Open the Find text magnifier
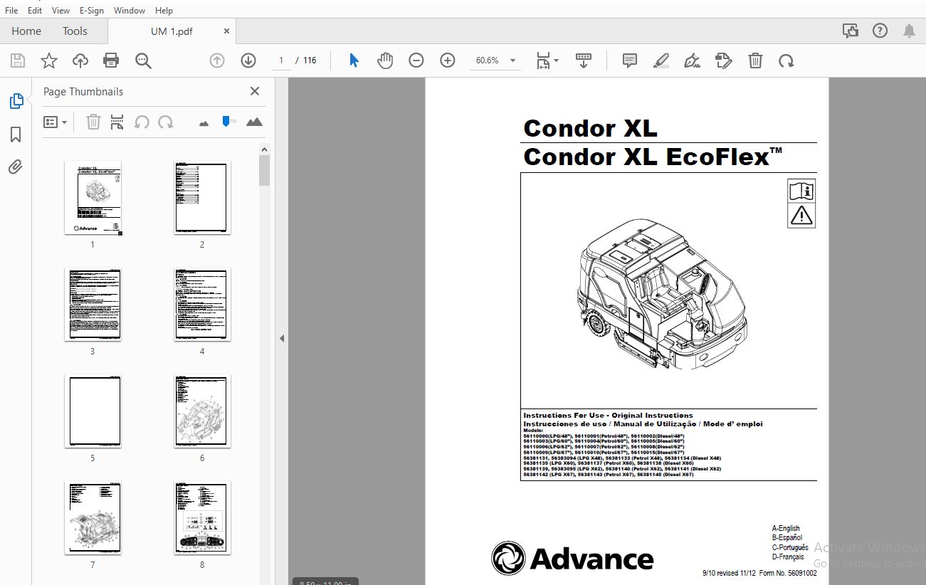926x585 pixels. tap(143, 60)
